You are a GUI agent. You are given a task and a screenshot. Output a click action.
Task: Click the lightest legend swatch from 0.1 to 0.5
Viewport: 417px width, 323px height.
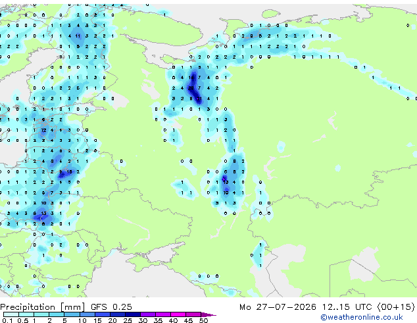tap(11, 314)
